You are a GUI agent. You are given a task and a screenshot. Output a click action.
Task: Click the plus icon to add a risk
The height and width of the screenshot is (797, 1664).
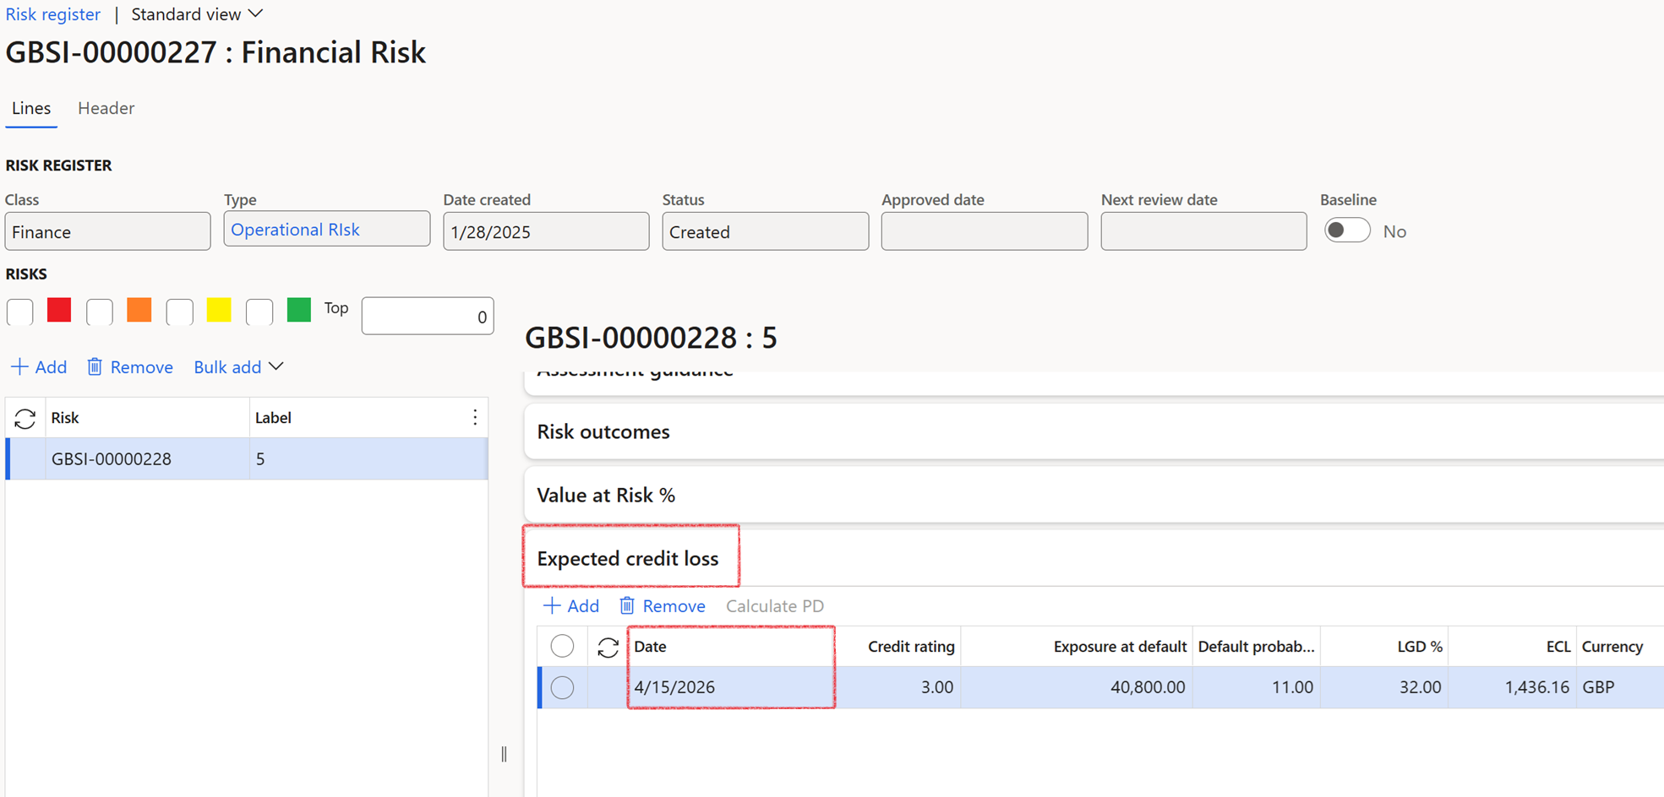tap(19, 367)
